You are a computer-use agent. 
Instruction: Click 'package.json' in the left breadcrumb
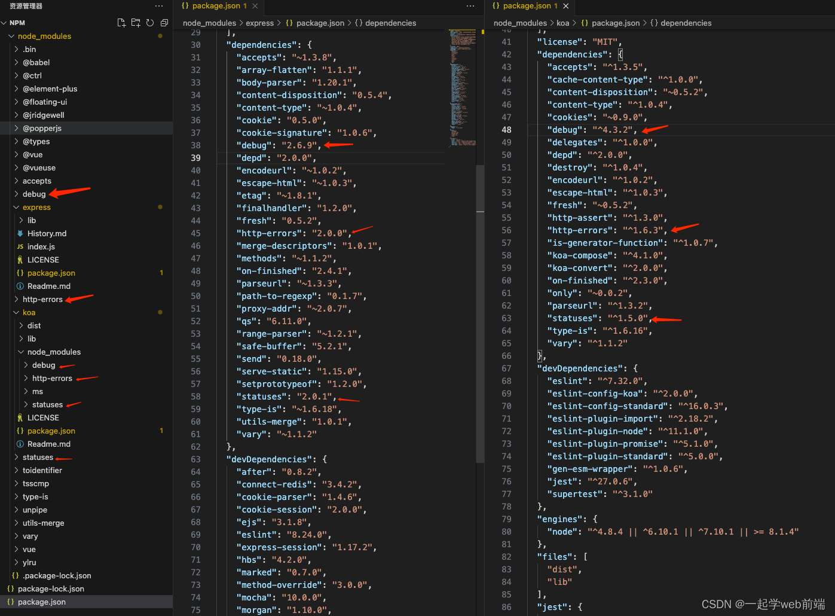coord(320,23)
